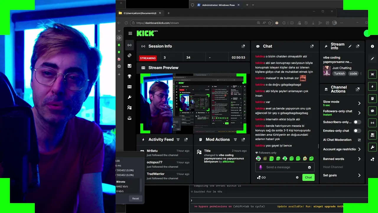Toggle the chat bubble widget in right rail
Screen dimensions: 378x213
tap(372, 111)
